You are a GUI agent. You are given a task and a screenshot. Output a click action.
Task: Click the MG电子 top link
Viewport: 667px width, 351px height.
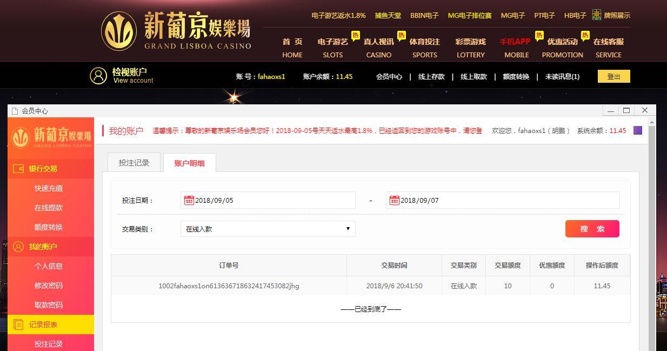pyautogui.click(x=513, y=15)
